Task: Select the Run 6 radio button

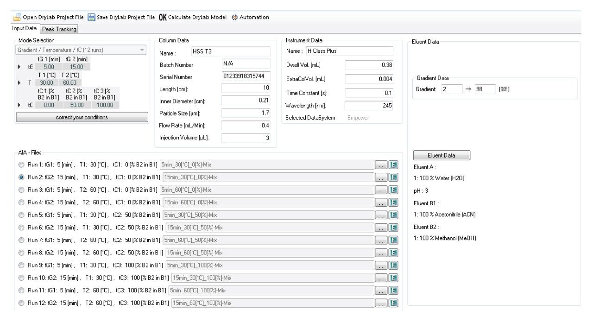Action: (x=21, y=228)
